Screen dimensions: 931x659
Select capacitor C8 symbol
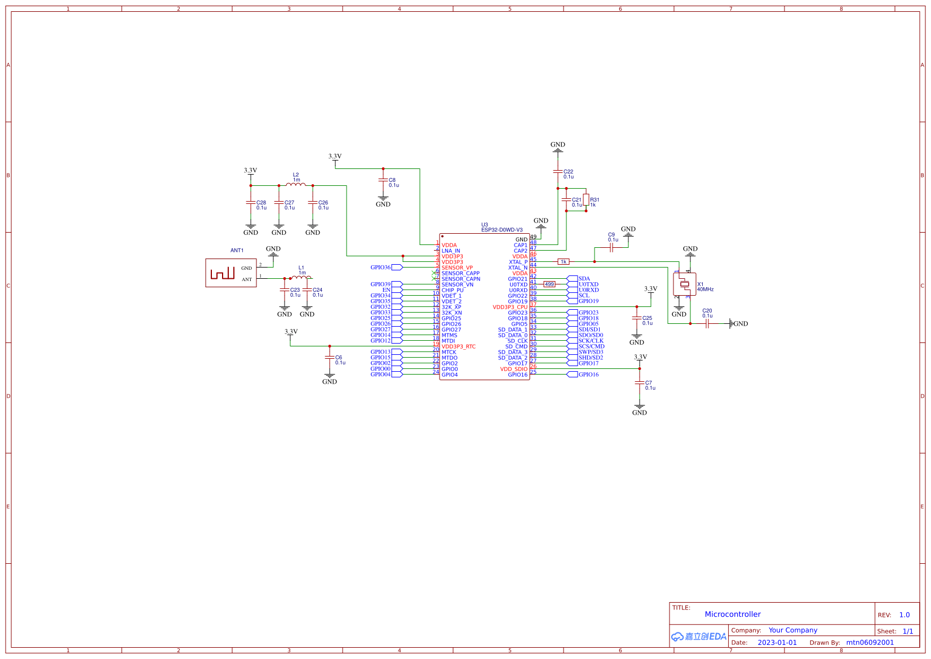(x=384, y=181)
